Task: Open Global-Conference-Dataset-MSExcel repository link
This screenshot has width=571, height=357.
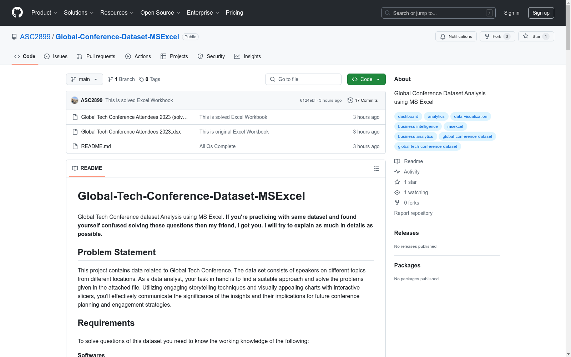Action: click(117, 37)
